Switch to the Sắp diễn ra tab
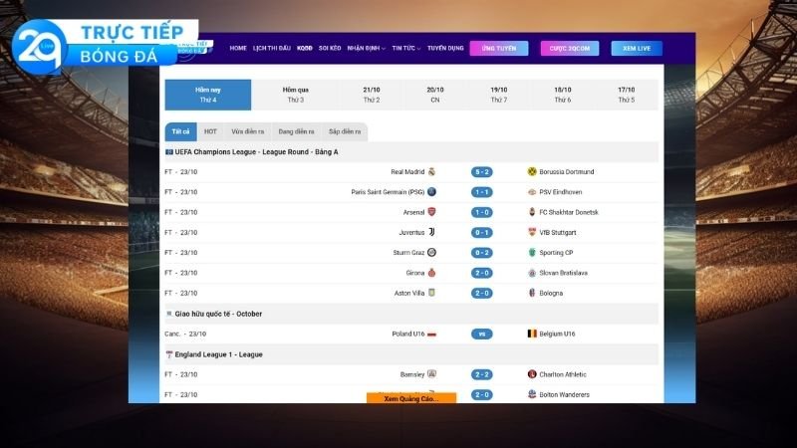 pos(345,131)
